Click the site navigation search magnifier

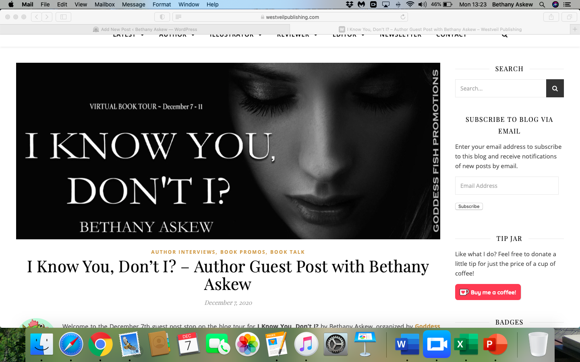point(505,35)
